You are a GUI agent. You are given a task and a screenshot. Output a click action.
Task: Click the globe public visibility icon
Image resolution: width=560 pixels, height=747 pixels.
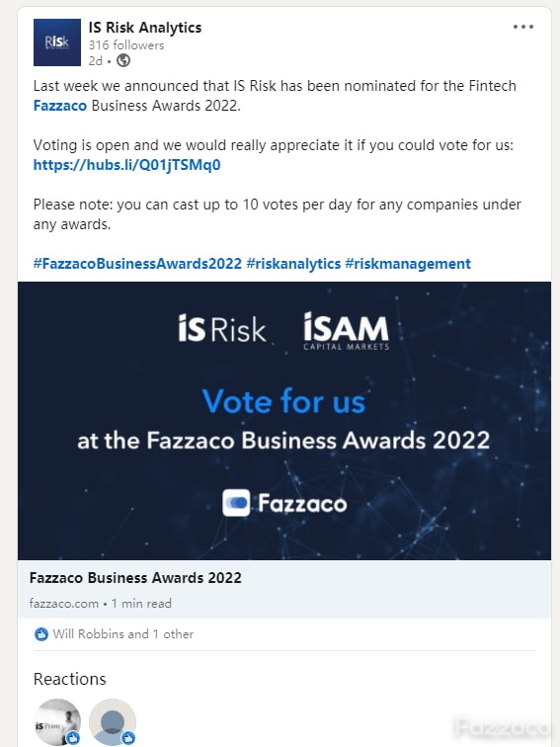point(123,61)
